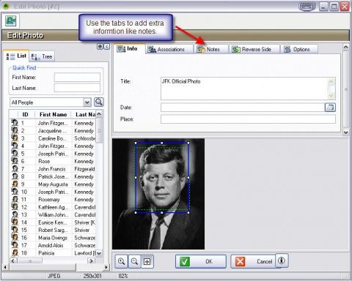Click Title field scroll down arrow
Viewport: 352px width, 281px height.
pos(331,96)
